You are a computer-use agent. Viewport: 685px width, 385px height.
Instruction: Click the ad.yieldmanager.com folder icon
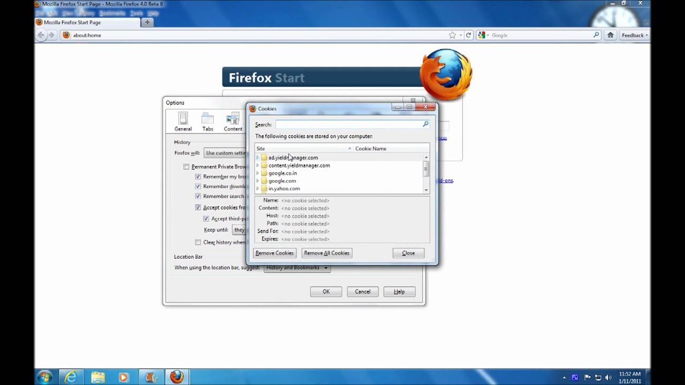(x=264, y=158)
